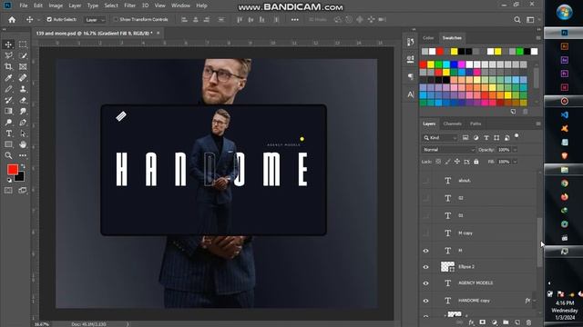Create new adjustment layer
Image resolution: width=583 pixels, height=327 pixels.
tap(494, 322)
